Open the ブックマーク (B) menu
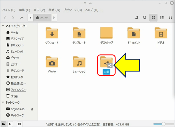Screen dimensions: 175x127 point(73,10)
